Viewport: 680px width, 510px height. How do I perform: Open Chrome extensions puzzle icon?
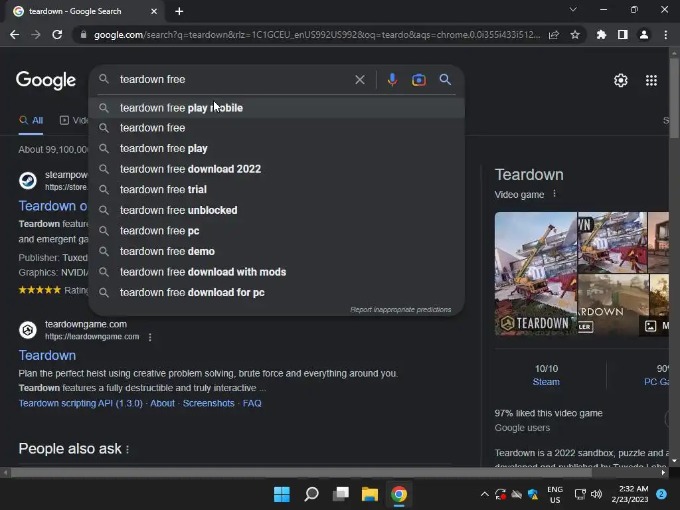coord(601,35)
